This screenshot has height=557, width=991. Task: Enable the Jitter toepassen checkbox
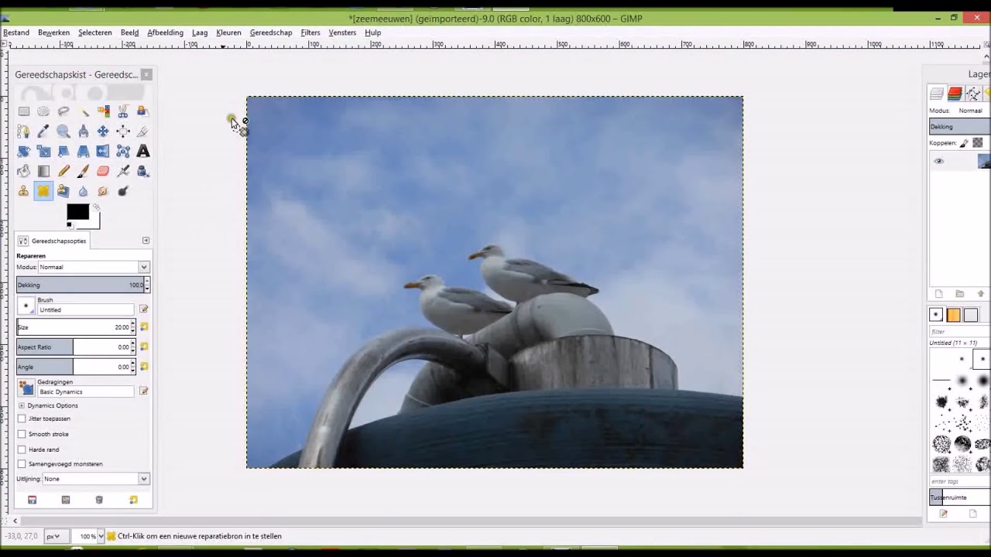[x=22, y=419]
